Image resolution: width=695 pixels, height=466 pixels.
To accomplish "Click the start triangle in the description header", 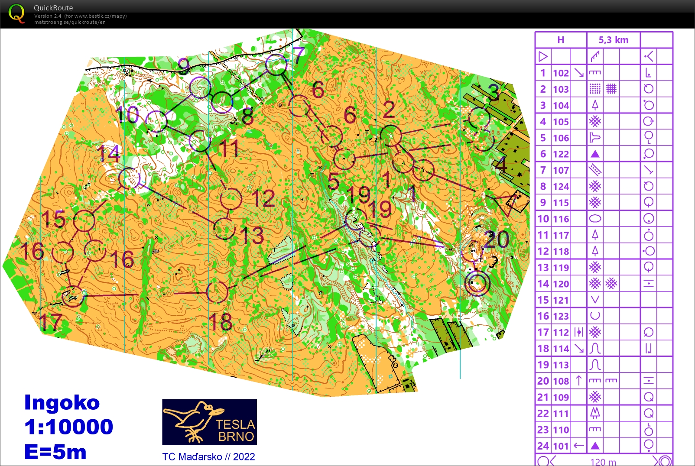I will click(543, 56).
